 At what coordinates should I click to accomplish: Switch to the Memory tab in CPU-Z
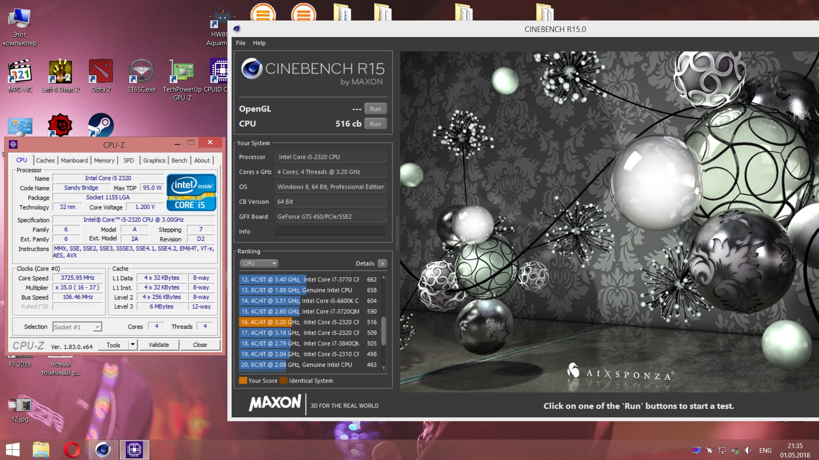pos(104,160)
